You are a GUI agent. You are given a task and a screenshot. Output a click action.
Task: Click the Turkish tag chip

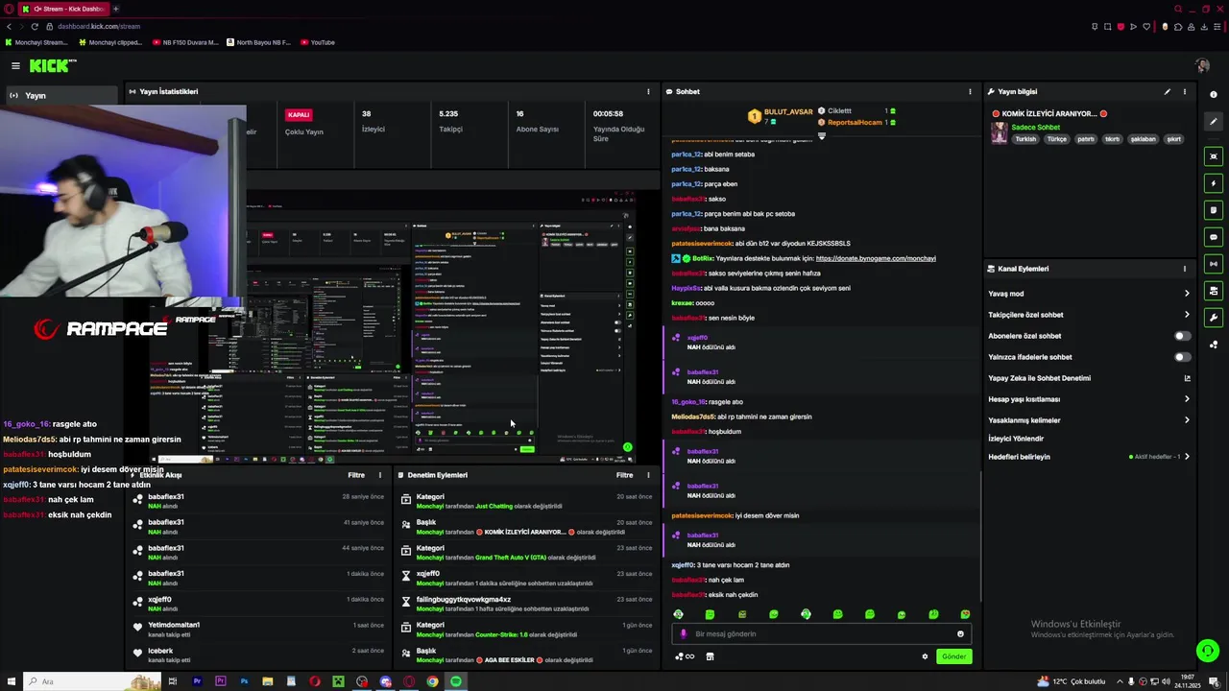tap(1026, 139)
